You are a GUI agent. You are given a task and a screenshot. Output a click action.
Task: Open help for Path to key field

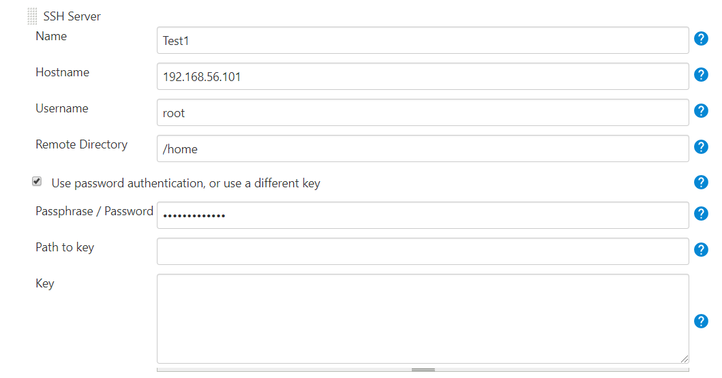[701, 250]
